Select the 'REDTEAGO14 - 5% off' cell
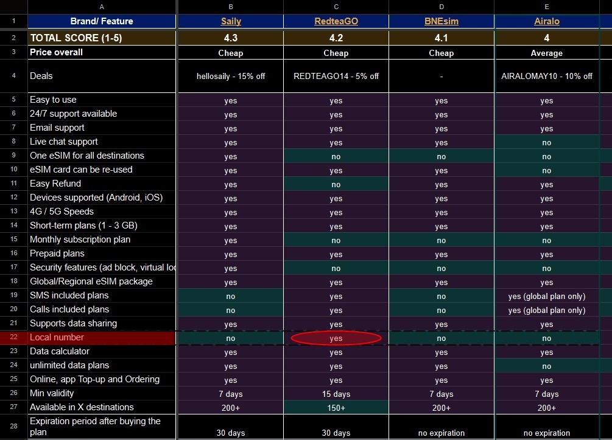The height and width of the screenshot is (440, 612). 336,76
